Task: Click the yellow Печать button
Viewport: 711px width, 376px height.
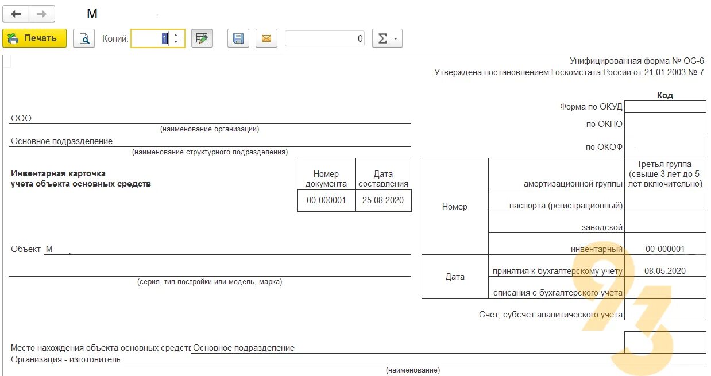Action: (34, 38)
